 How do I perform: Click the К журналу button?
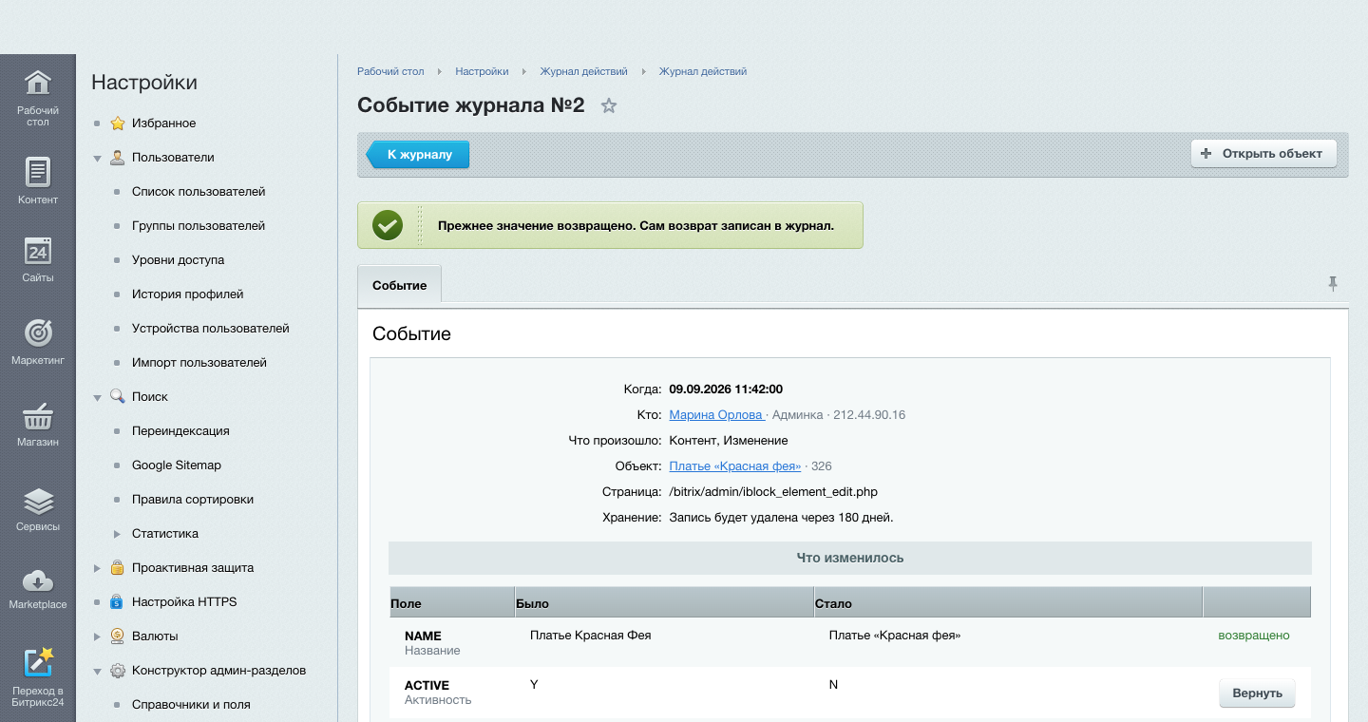[418, 154]
